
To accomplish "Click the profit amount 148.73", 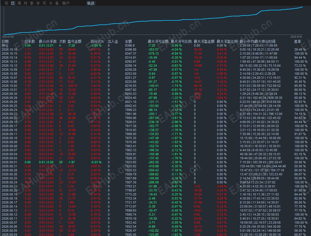I will click(72, 86).
